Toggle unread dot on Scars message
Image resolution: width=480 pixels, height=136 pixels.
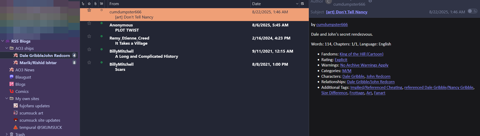click(102, 62)
